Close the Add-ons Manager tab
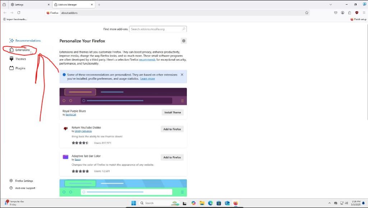 pos(92,4)
